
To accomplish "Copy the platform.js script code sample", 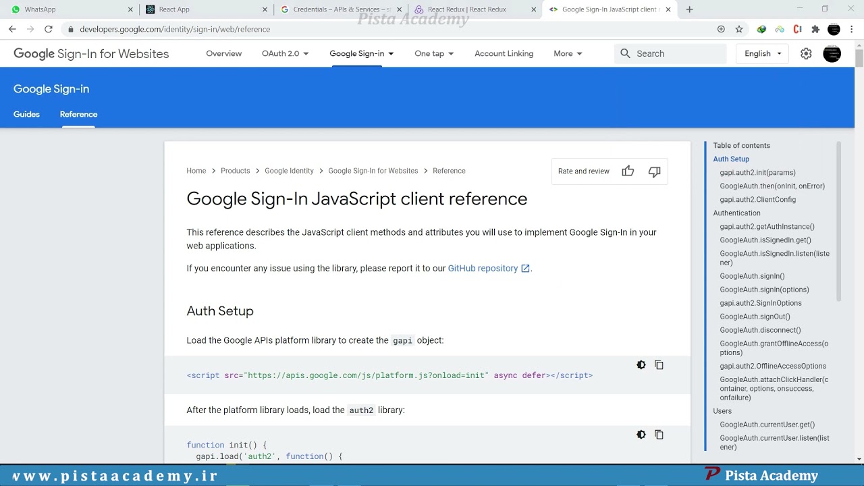I will click(x=659, y=365).
